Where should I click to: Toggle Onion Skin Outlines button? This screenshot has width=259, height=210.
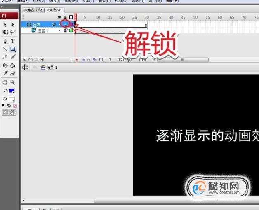point(89,60)
